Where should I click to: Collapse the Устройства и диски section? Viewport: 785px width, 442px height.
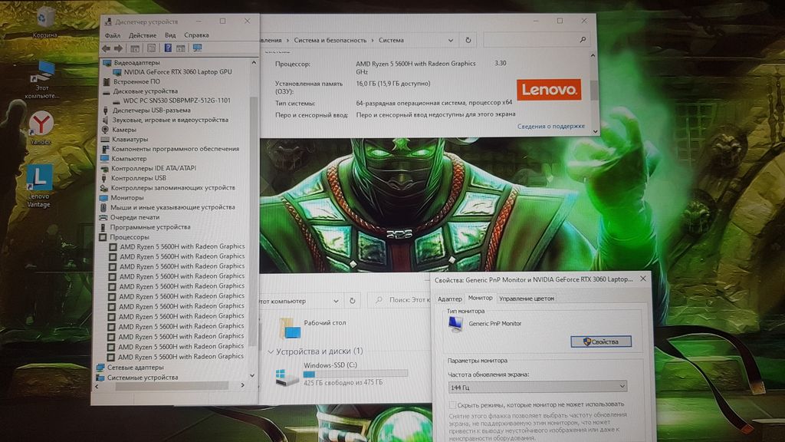pos(271,351)
